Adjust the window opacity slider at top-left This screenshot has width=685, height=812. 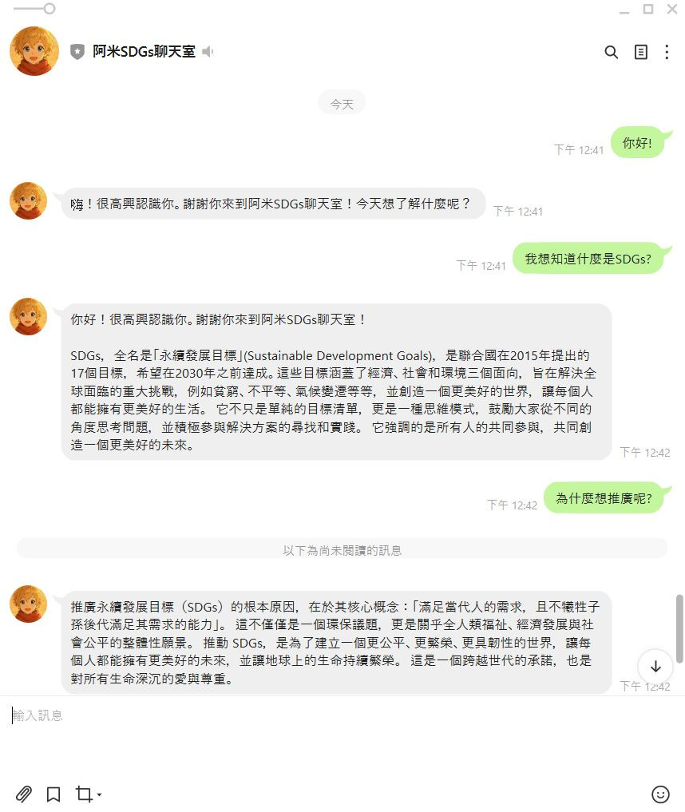(x=49, y=8)
